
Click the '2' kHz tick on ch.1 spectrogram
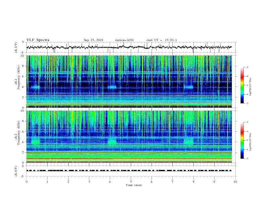click(x=23, y=97)
